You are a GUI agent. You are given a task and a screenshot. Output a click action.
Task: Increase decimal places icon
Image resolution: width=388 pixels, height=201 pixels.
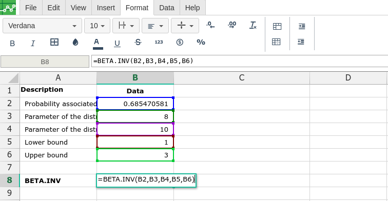[x=232, y=25]
